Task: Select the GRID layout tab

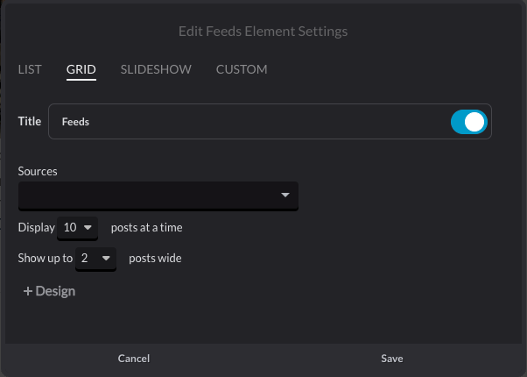Action: pos(81,69)
